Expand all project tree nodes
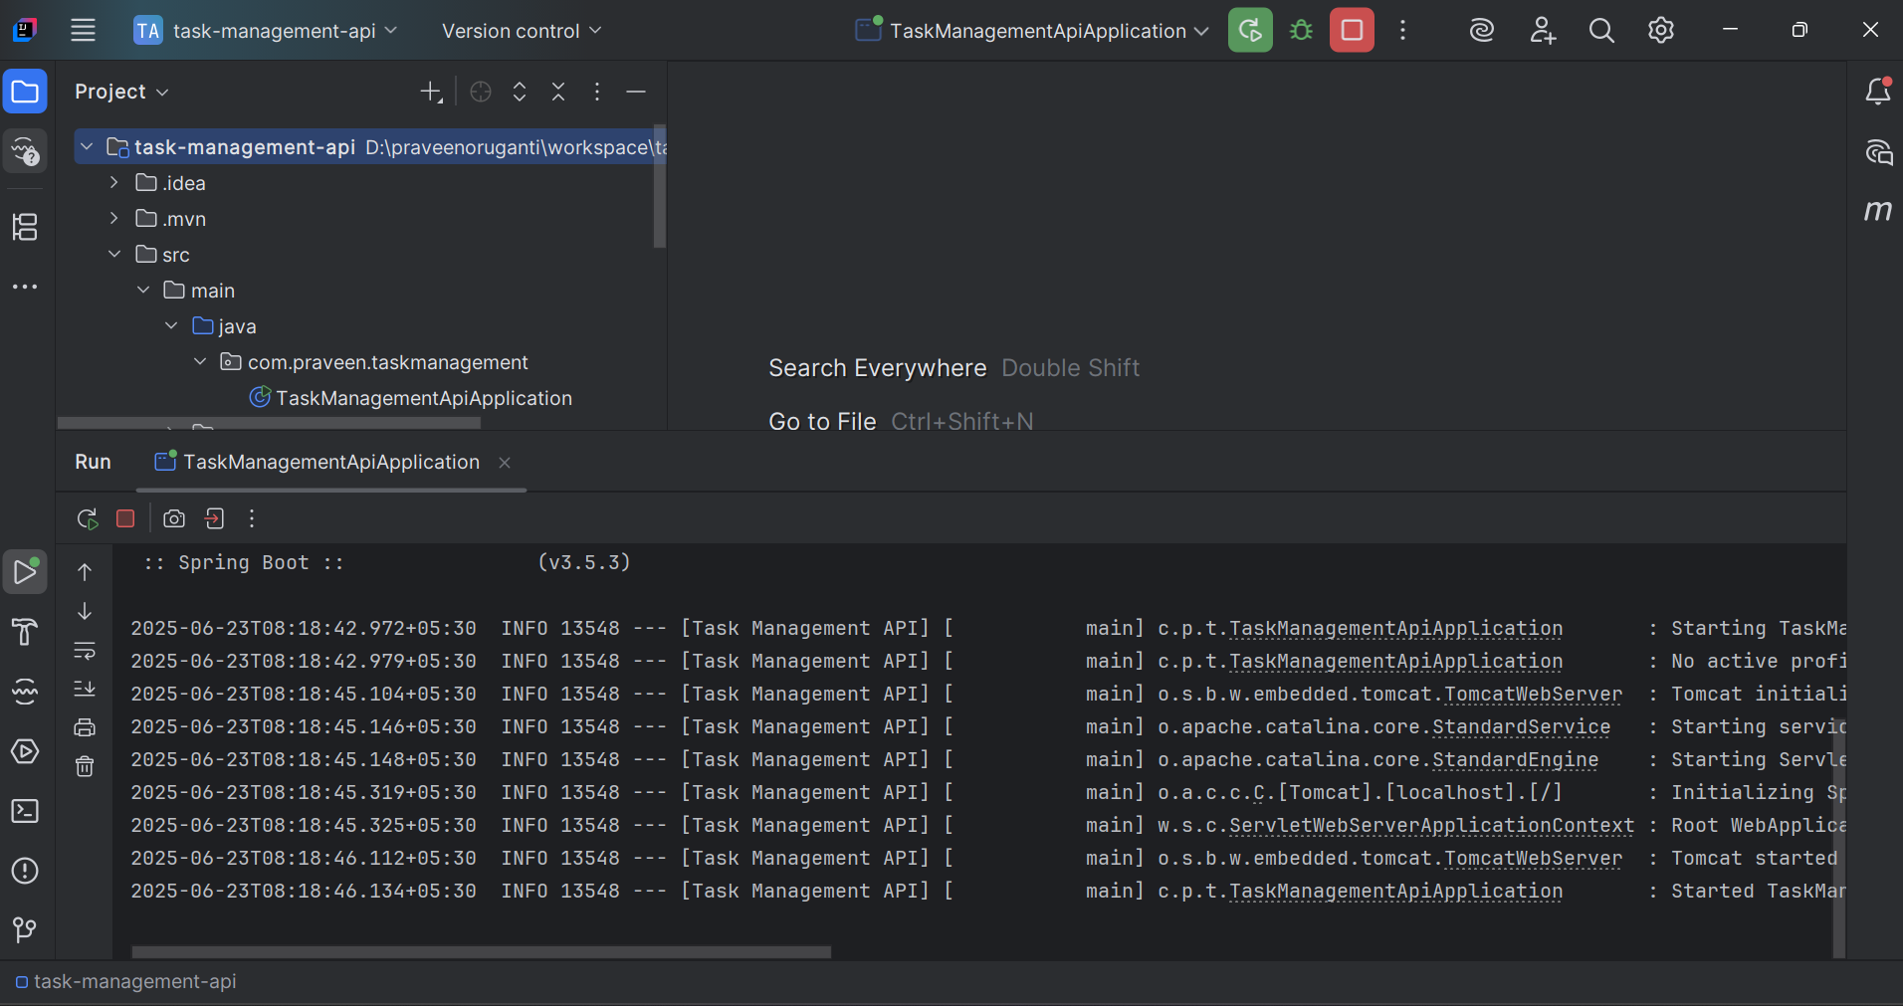 click(520, 92)
